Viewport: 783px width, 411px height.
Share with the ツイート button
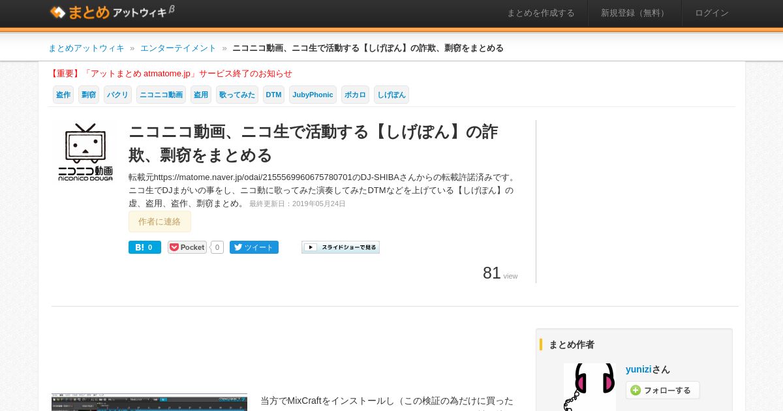click(254, 247)
